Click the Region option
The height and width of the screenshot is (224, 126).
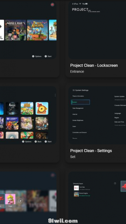[117, 118]
